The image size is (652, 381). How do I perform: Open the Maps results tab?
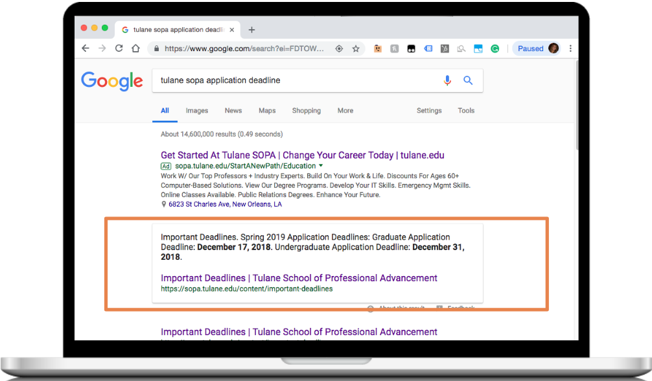click(x=267, y=111)
